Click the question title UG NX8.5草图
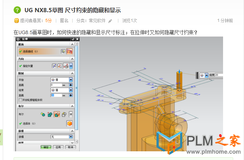Viewport: 244px width, 160px height. pyautogui.click(x=73, y=10)
